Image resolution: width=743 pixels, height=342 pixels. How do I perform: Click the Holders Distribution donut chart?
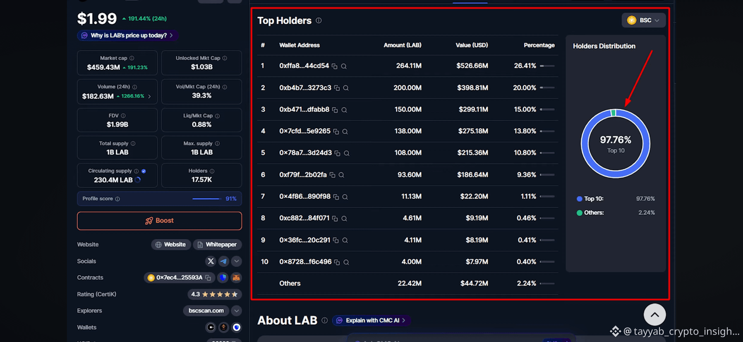pos(616,143)
